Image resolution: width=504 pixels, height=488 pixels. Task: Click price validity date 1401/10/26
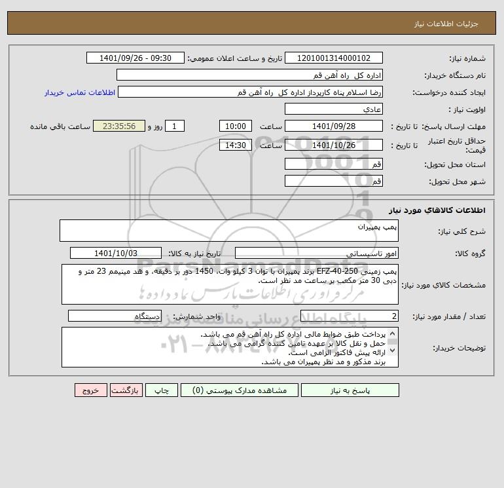pyautogui.click(x=334, y=145)
